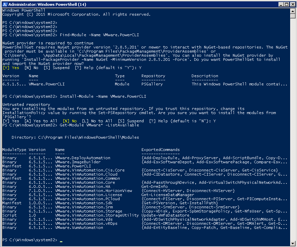Click the 'Get-DrmInfo' exported command
The height and width of the screenshot is (247, 297).
154,187
